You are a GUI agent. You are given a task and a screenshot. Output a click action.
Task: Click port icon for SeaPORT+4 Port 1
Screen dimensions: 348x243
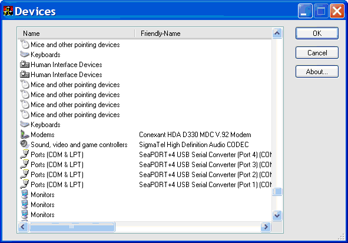(25, 185)
